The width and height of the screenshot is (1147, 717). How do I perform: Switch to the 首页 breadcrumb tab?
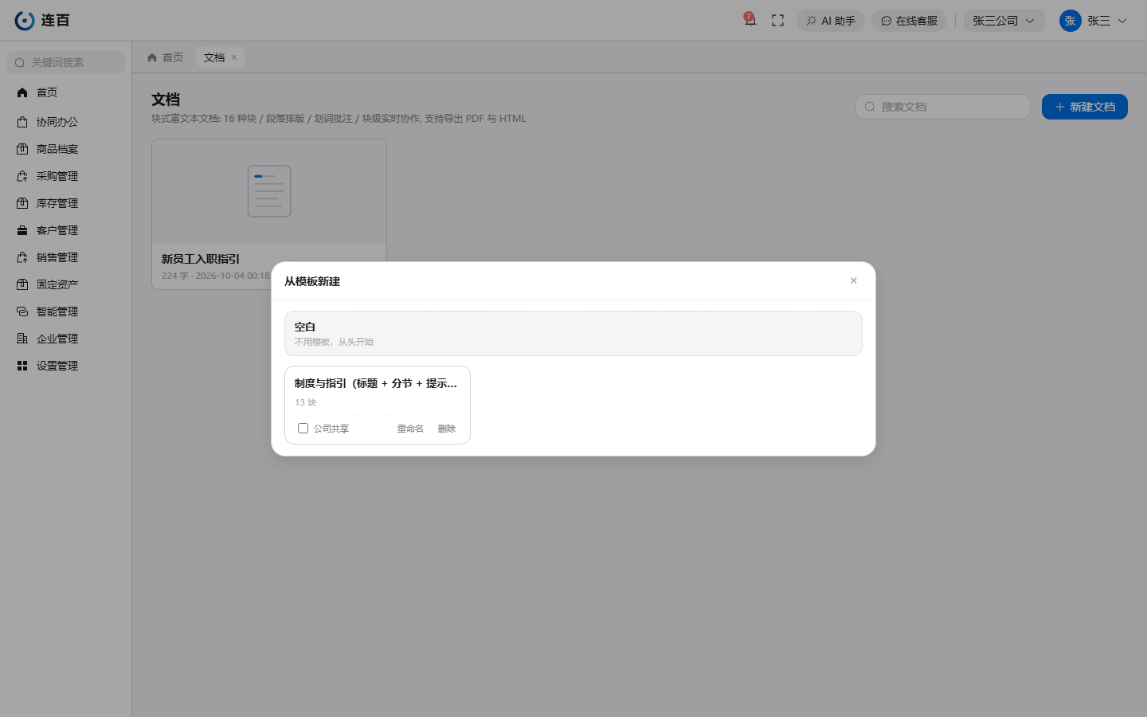[165, 57]
